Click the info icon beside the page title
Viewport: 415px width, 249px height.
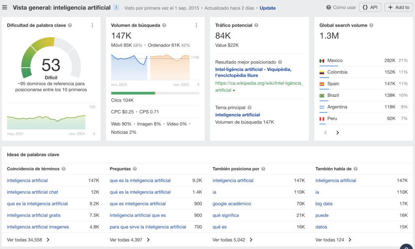(116, 7)
